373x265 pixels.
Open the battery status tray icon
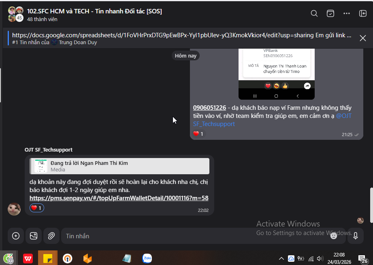[301, 259]
